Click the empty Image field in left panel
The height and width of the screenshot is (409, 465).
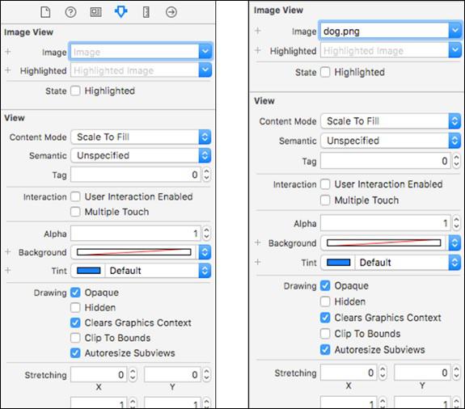[x=134, y=53]
